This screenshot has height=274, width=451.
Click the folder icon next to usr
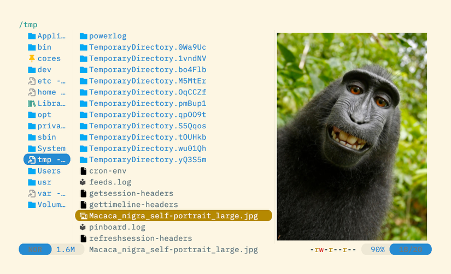tap(32, 182)
